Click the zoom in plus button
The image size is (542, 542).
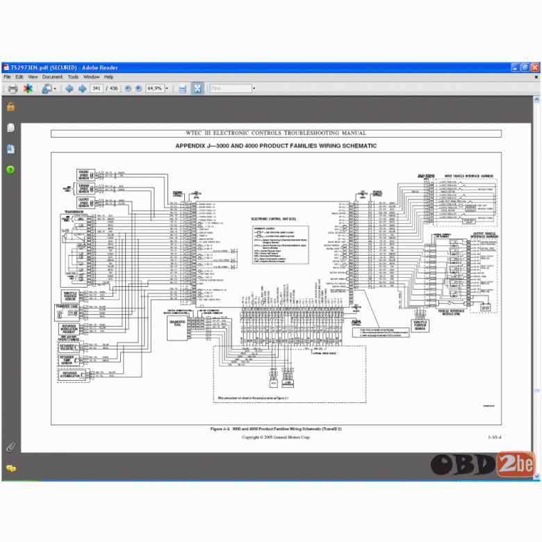click(138, 88)
